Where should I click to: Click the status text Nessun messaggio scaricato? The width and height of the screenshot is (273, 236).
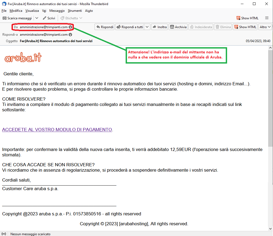click(x=31, y=234)
